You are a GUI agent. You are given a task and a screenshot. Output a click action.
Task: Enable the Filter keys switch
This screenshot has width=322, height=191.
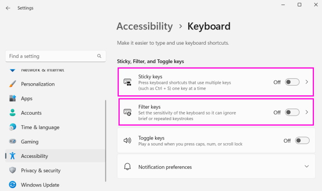point(292,112)
